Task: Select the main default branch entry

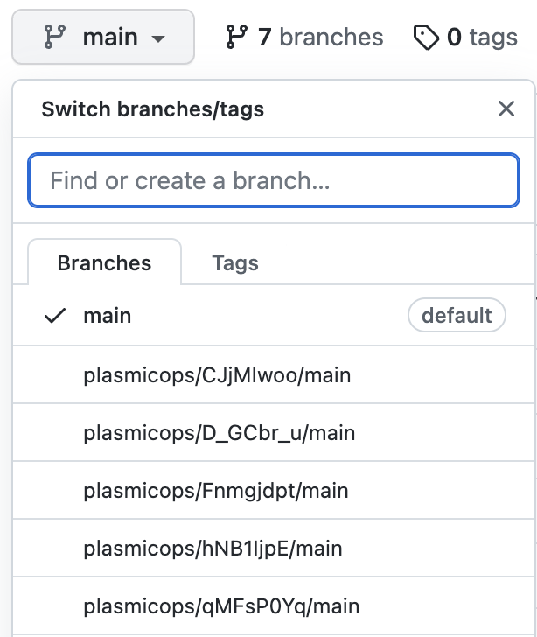Action: 108,316
